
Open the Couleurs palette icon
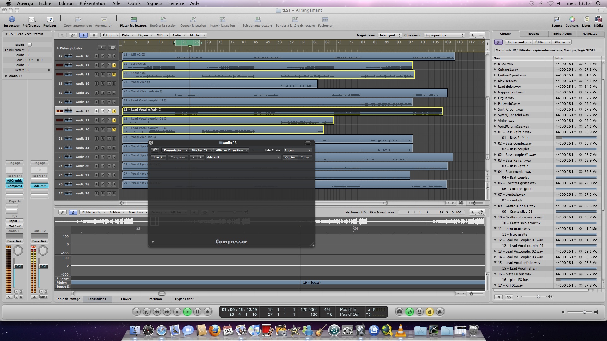click(x=572, y=20)
